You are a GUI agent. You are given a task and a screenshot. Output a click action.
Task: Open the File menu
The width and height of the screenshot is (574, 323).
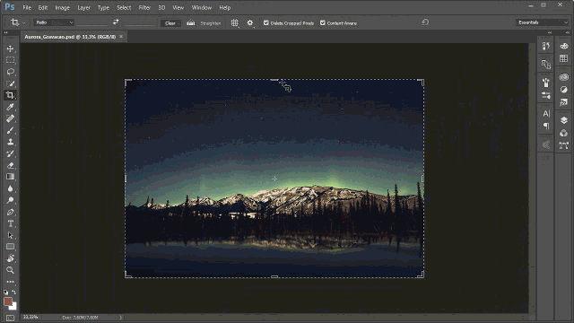point(27,7)
